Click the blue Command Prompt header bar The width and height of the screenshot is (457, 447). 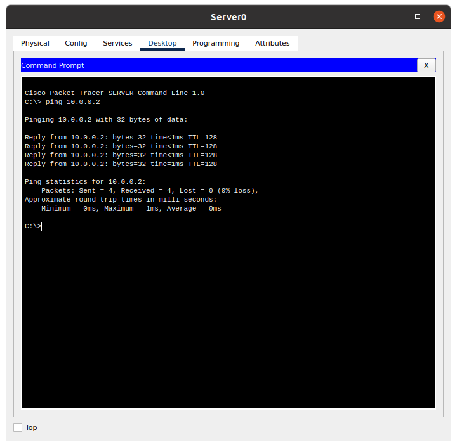(x=216, y=65)
